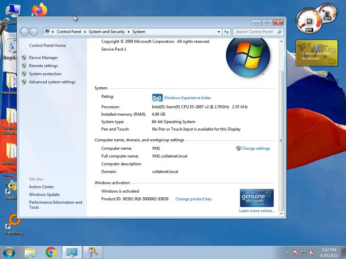The image size is (346, 259).
Task: Click the Genuine Microsoft software badge
Action: pyautogui.click(x=257, y=198)
